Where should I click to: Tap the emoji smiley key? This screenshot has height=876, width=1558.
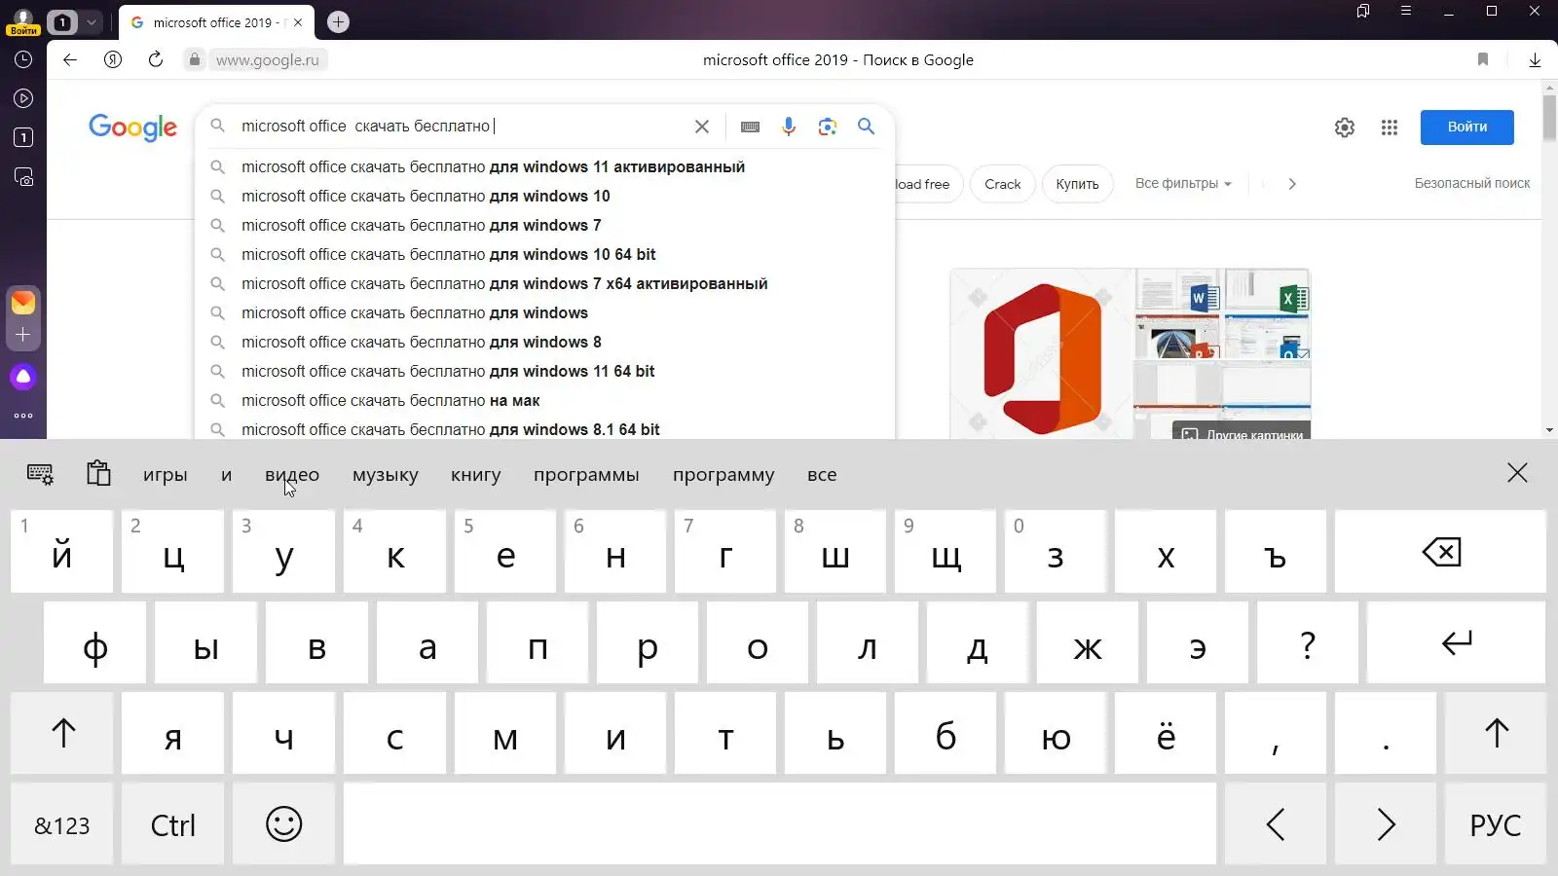tap(283, 823)
